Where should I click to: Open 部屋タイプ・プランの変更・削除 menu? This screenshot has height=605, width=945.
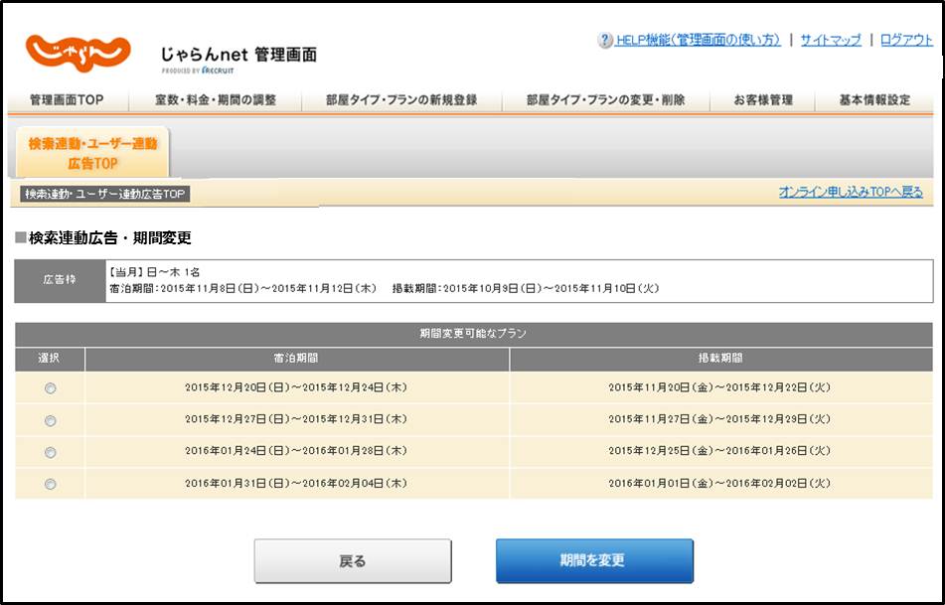click(605, 100)
